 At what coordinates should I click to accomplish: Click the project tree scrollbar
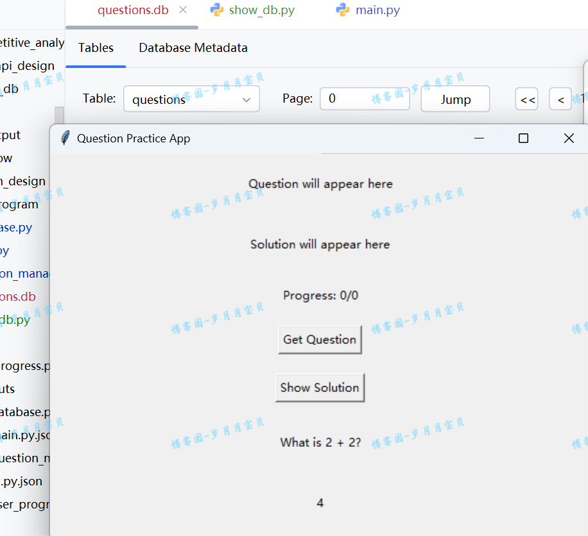[x=59, y=115]
